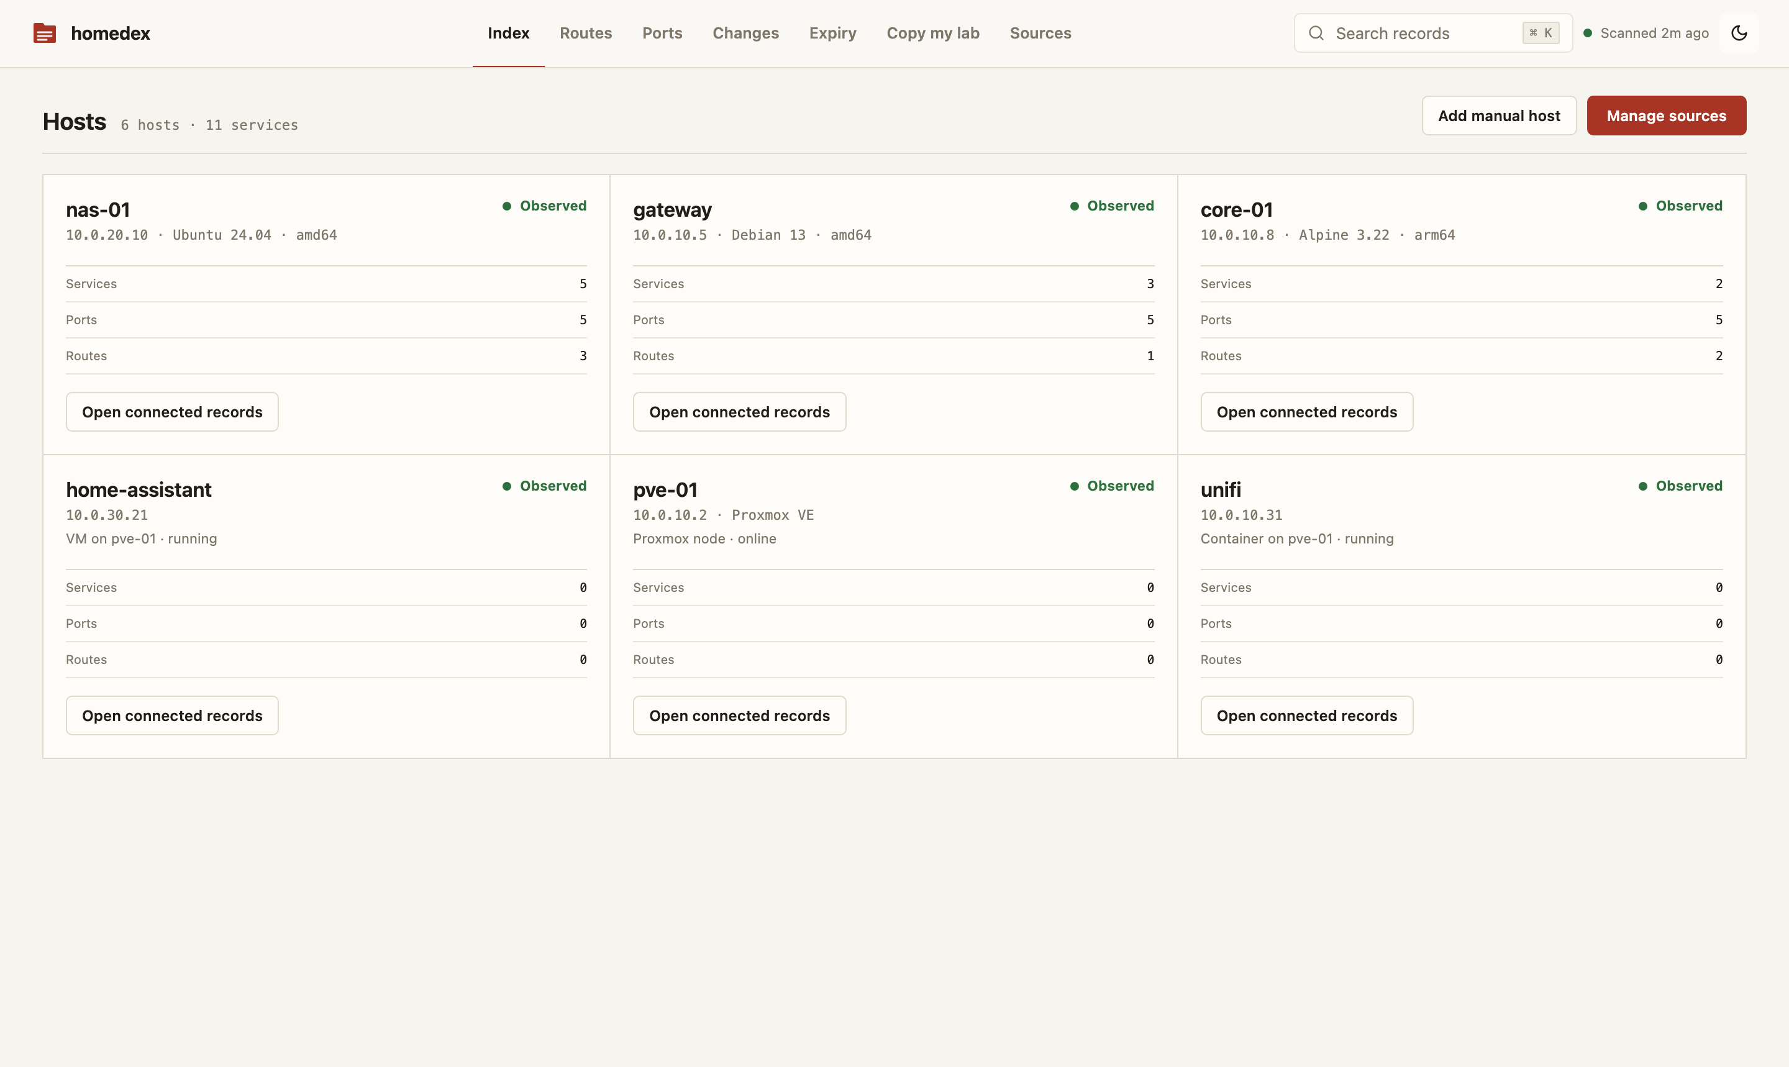Click the Observed status on home-assistant
Image resolution: width=1789 pixels, height=1067 pixels.
(544, 486)
